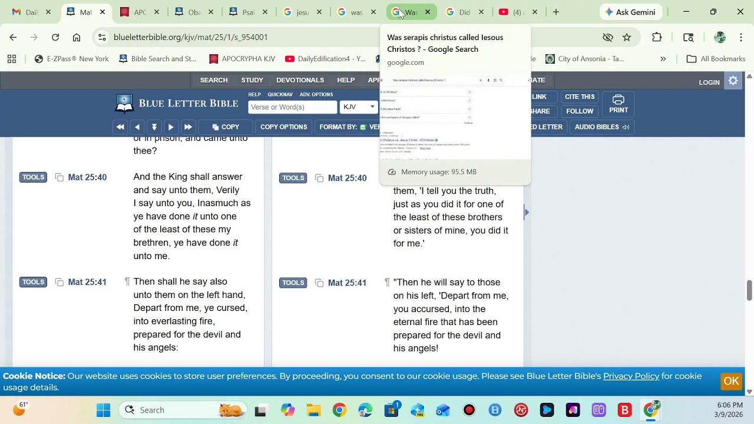Open Windows Start menu
This screenshot has width=754, height=424.
click(103, 410)
